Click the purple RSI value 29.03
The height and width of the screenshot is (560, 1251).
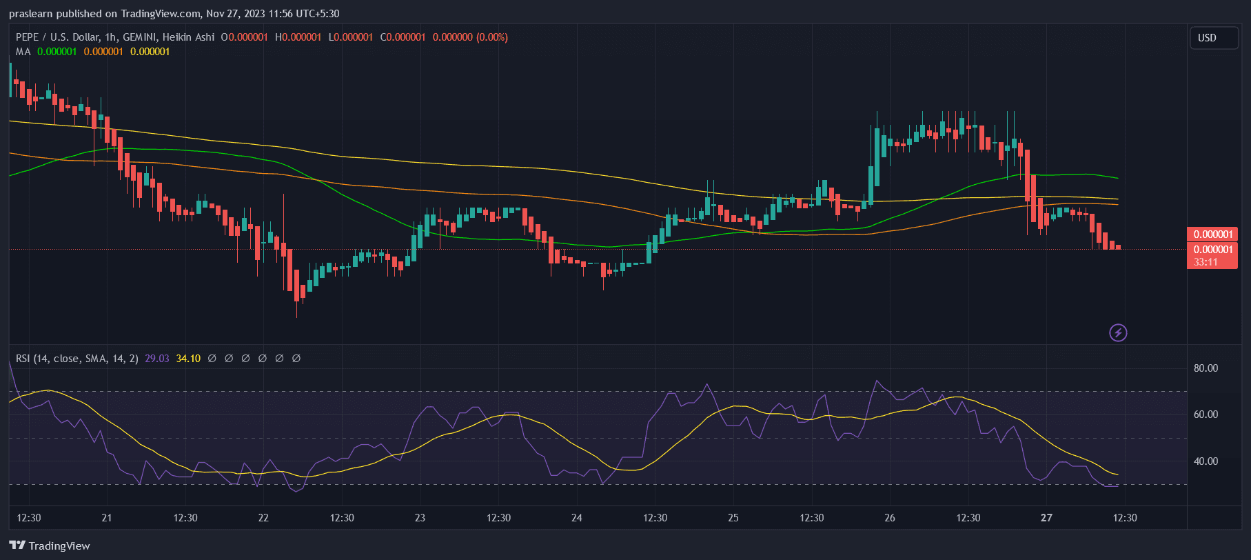pos(156,359)
